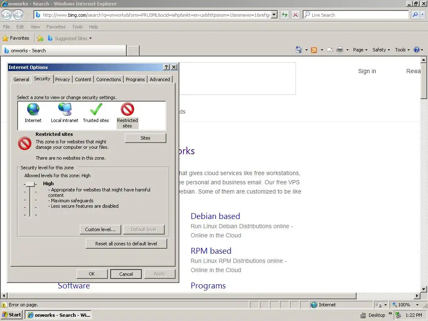
Task: Click the Error on page warning icon
Action: 4,305
